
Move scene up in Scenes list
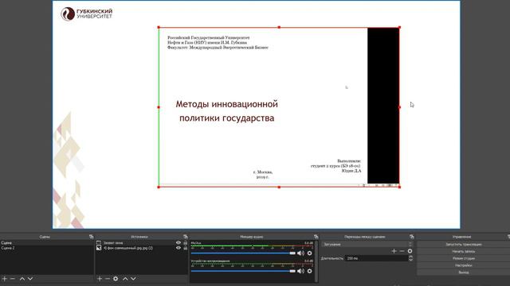point(22,279)
